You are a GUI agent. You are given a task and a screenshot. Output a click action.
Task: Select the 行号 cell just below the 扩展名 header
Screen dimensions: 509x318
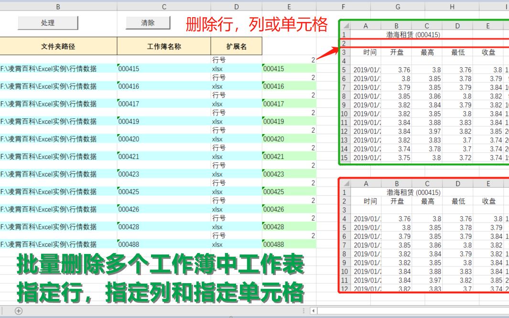pos(236,60)
